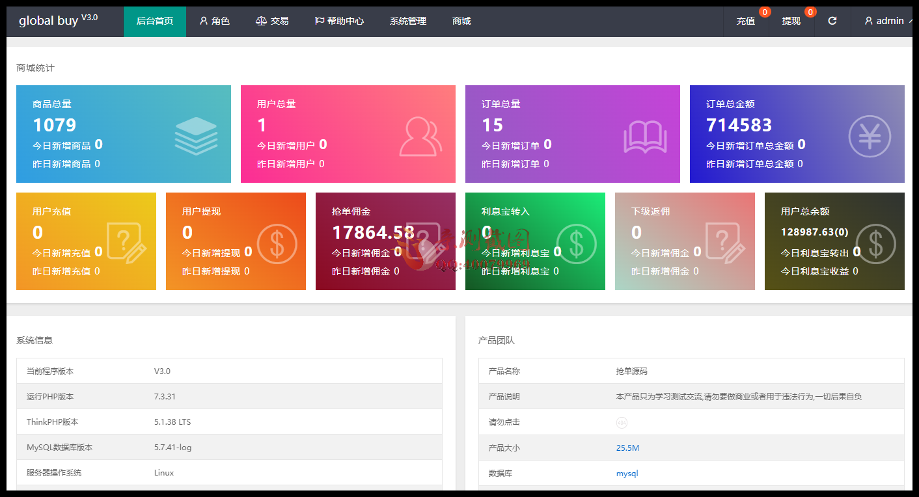
Task: Click the 今日利息宝收益 label
Action: 815,271
